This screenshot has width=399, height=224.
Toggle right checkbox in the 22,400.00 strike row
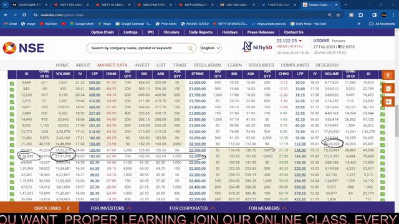(382, 181)
